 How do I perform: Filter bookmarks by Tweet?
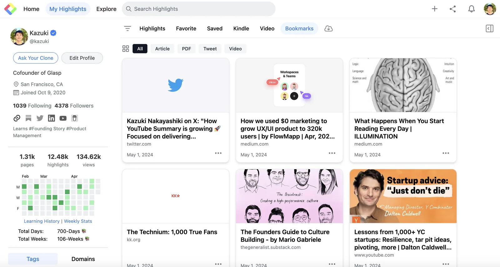coord(210,49)
